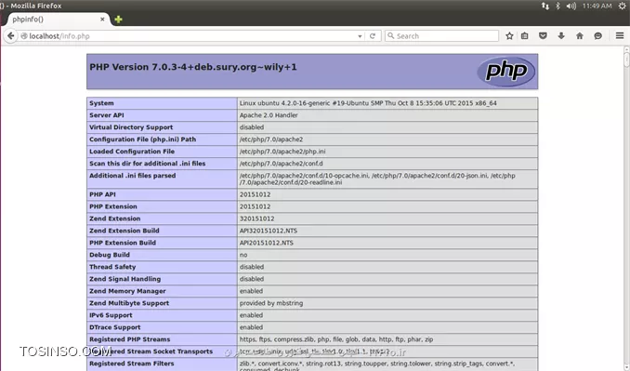Open Bluetooth indicator in top panel
The width and height of the screenshot is (630, 371).
coord(558,6)
